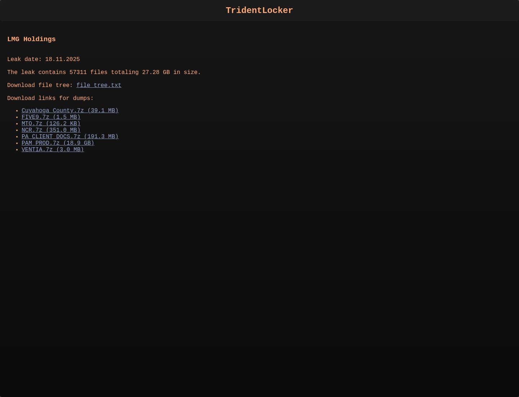
Task: Download PAM_PROD.7z (18.9 GB)
Action: 58,143
